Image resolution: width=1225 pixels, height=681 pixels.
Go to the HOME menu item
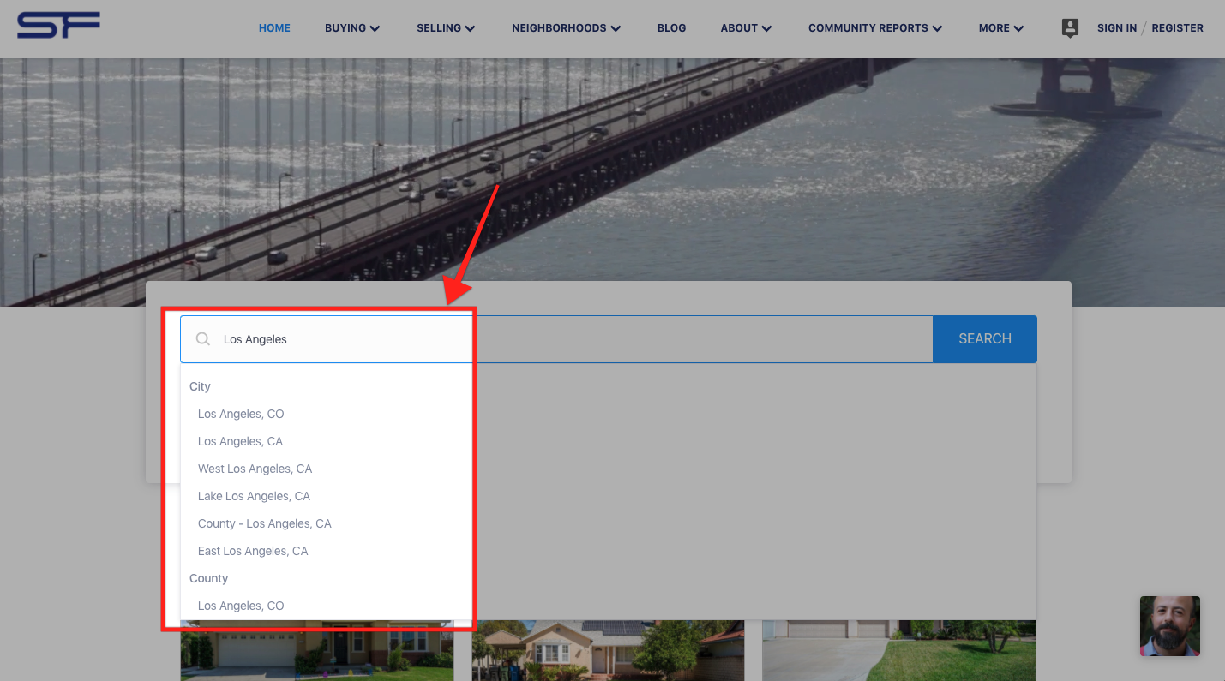pyautogui.click(x=274, y=28)
